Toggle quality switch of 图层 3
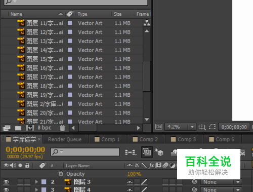The width and height of the screenshot is (253, 192). [144, 182]
